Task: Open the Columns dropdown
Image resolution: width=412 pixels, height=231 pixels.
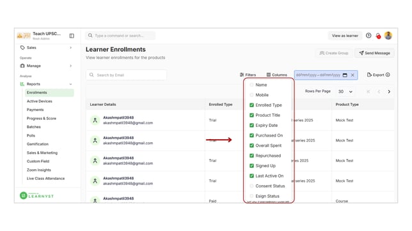Action: point(276,75)
